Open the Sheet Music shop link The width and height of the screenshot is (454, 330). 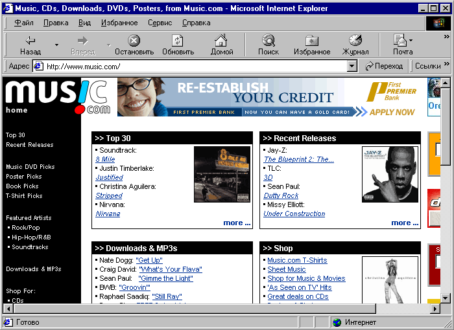[x=287, y=269]
